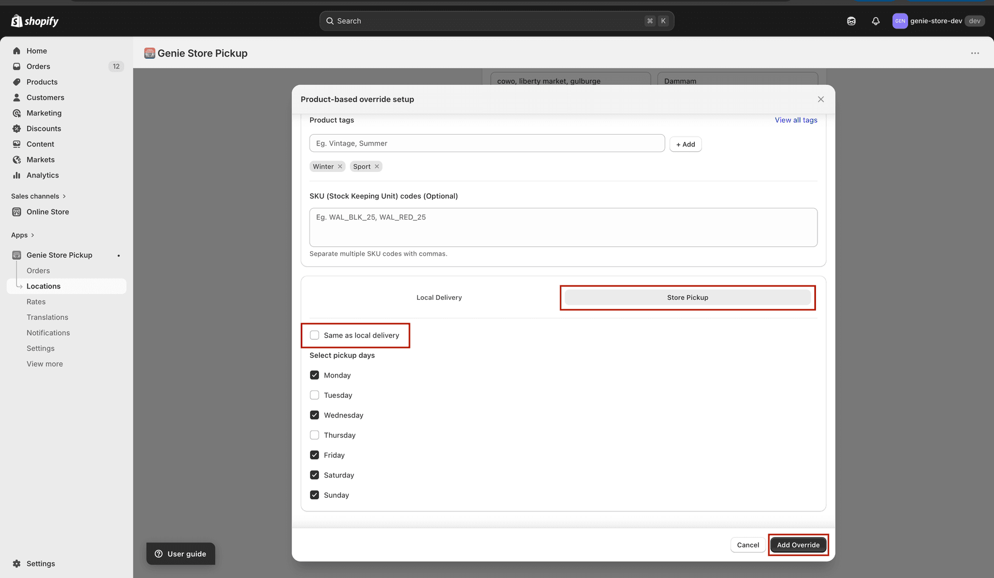Screen dimensions: 994x578
Task: Expand Sales channels section
Action: pos(38,196)
